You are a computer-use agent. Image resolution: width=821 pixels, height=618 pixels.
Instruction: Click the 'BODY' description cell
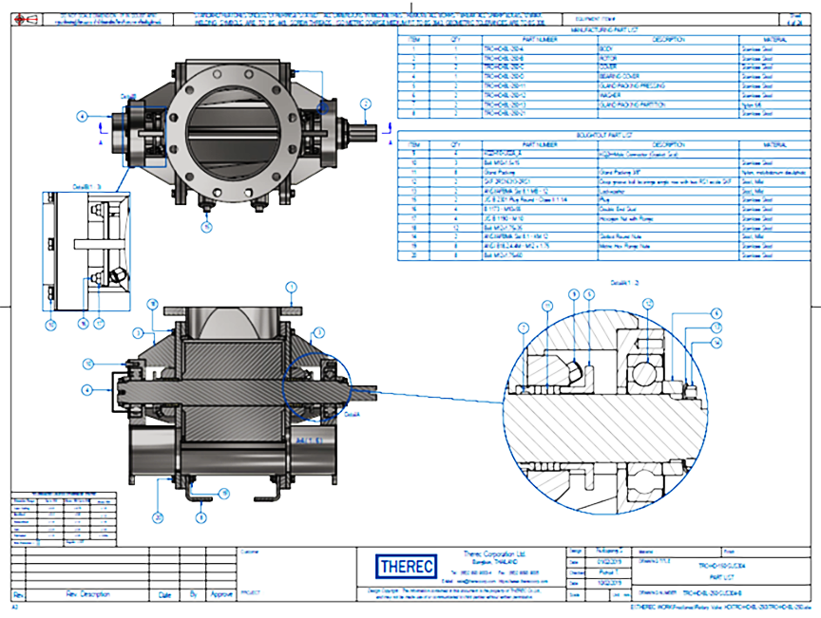point(668,49)
